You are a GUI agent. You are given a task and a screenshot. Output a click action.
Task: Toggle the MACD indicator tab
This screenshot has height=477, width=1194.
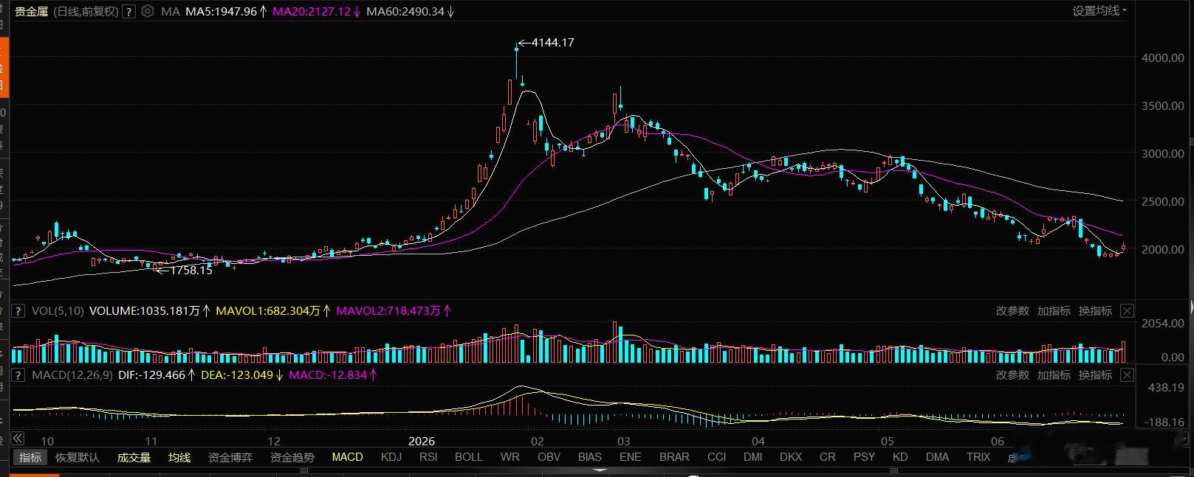point(347,457)
